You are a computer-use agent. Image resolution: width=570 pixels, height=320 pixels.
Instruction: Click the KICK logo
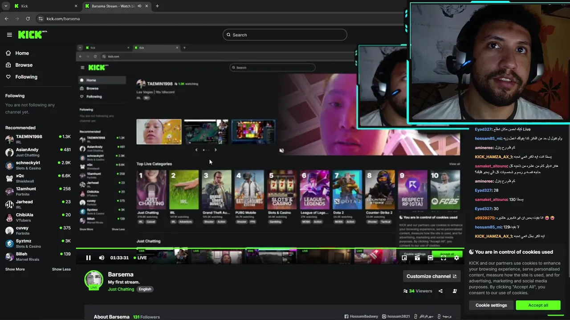pos(33,34)
